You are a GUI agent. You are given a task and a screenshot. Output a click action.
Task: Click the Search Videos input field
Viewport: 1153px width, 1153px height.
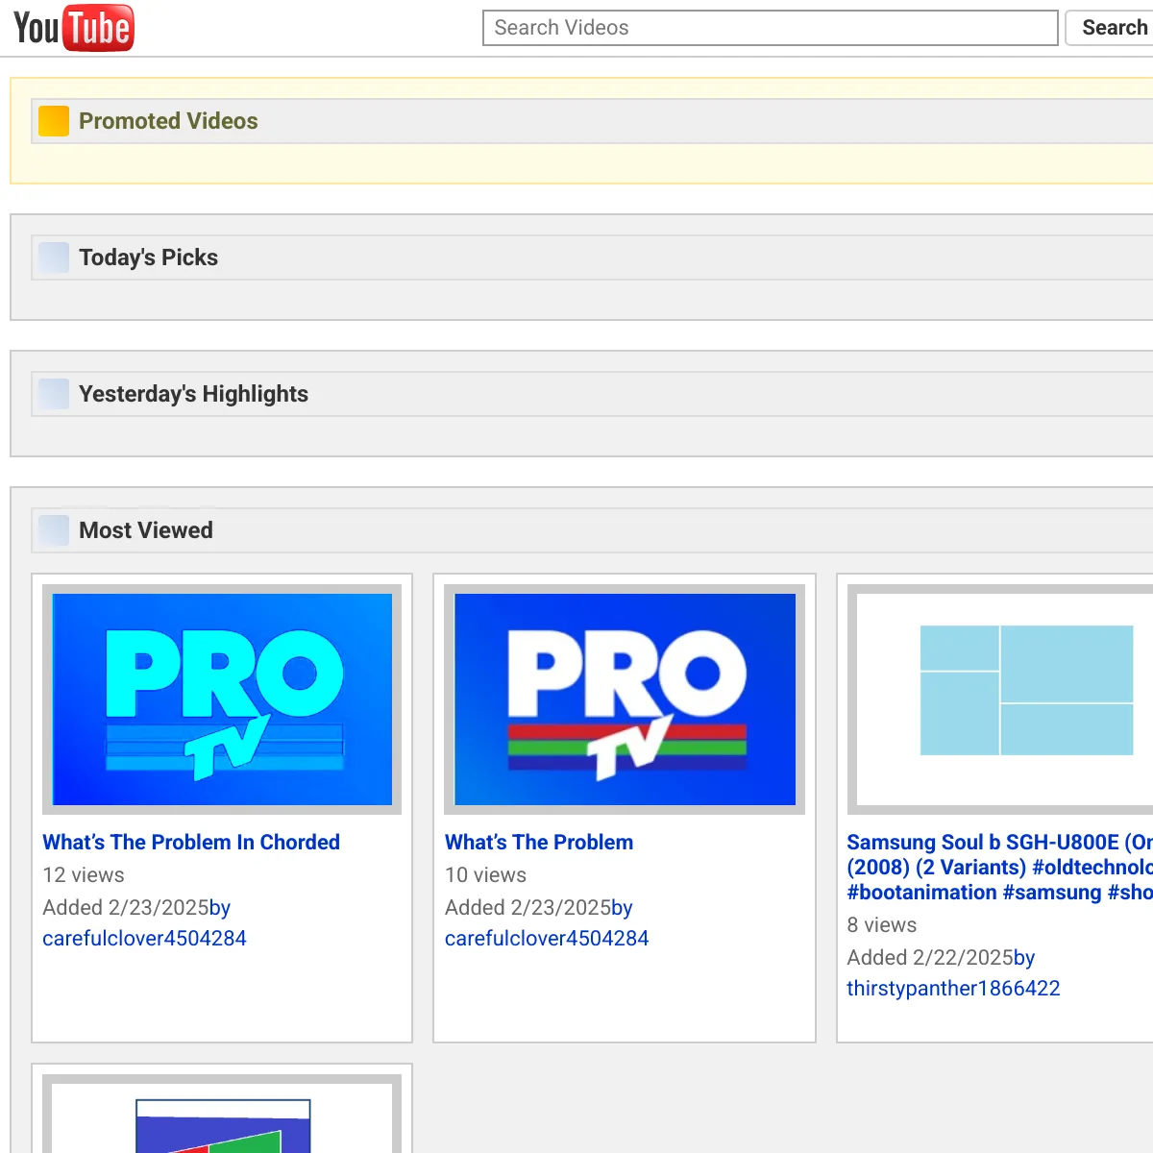click(770, 28)
